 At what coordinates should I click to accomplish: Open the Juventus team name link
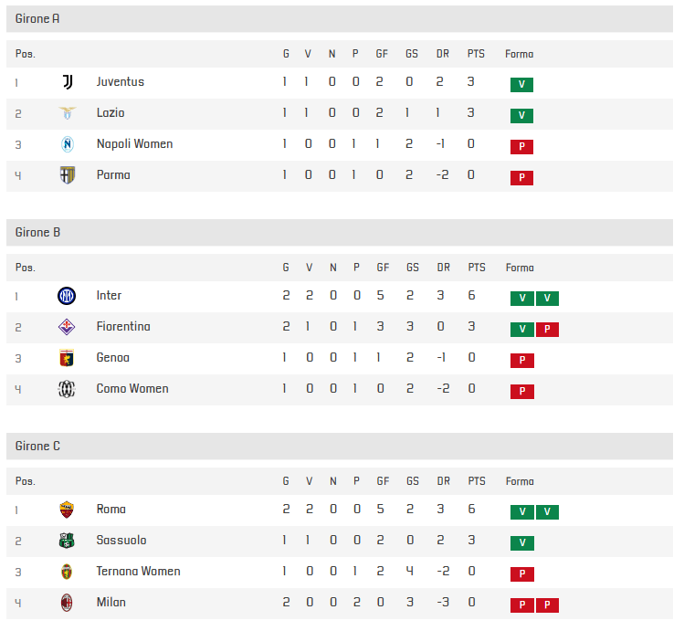coord(121,82)
